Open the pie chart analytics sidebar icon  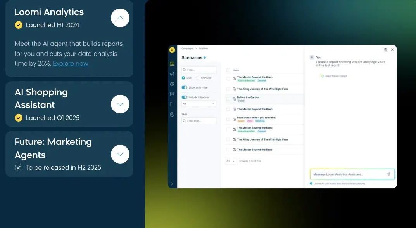coord(172,84)
